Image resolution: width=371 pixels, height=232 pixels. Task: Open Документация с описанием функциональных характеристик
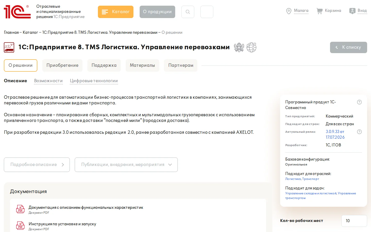(86, 208)
